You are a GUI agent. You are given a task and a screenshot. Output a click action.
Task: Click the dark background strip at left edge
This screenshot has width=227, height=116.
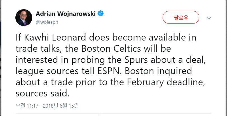click(x=1, y=58)
